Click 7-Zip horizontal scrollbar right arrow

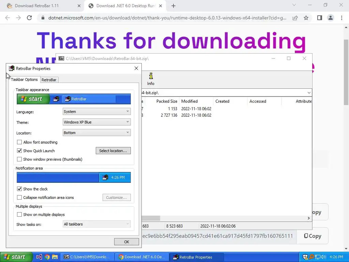pyautogui.click(x=309, y=218)
